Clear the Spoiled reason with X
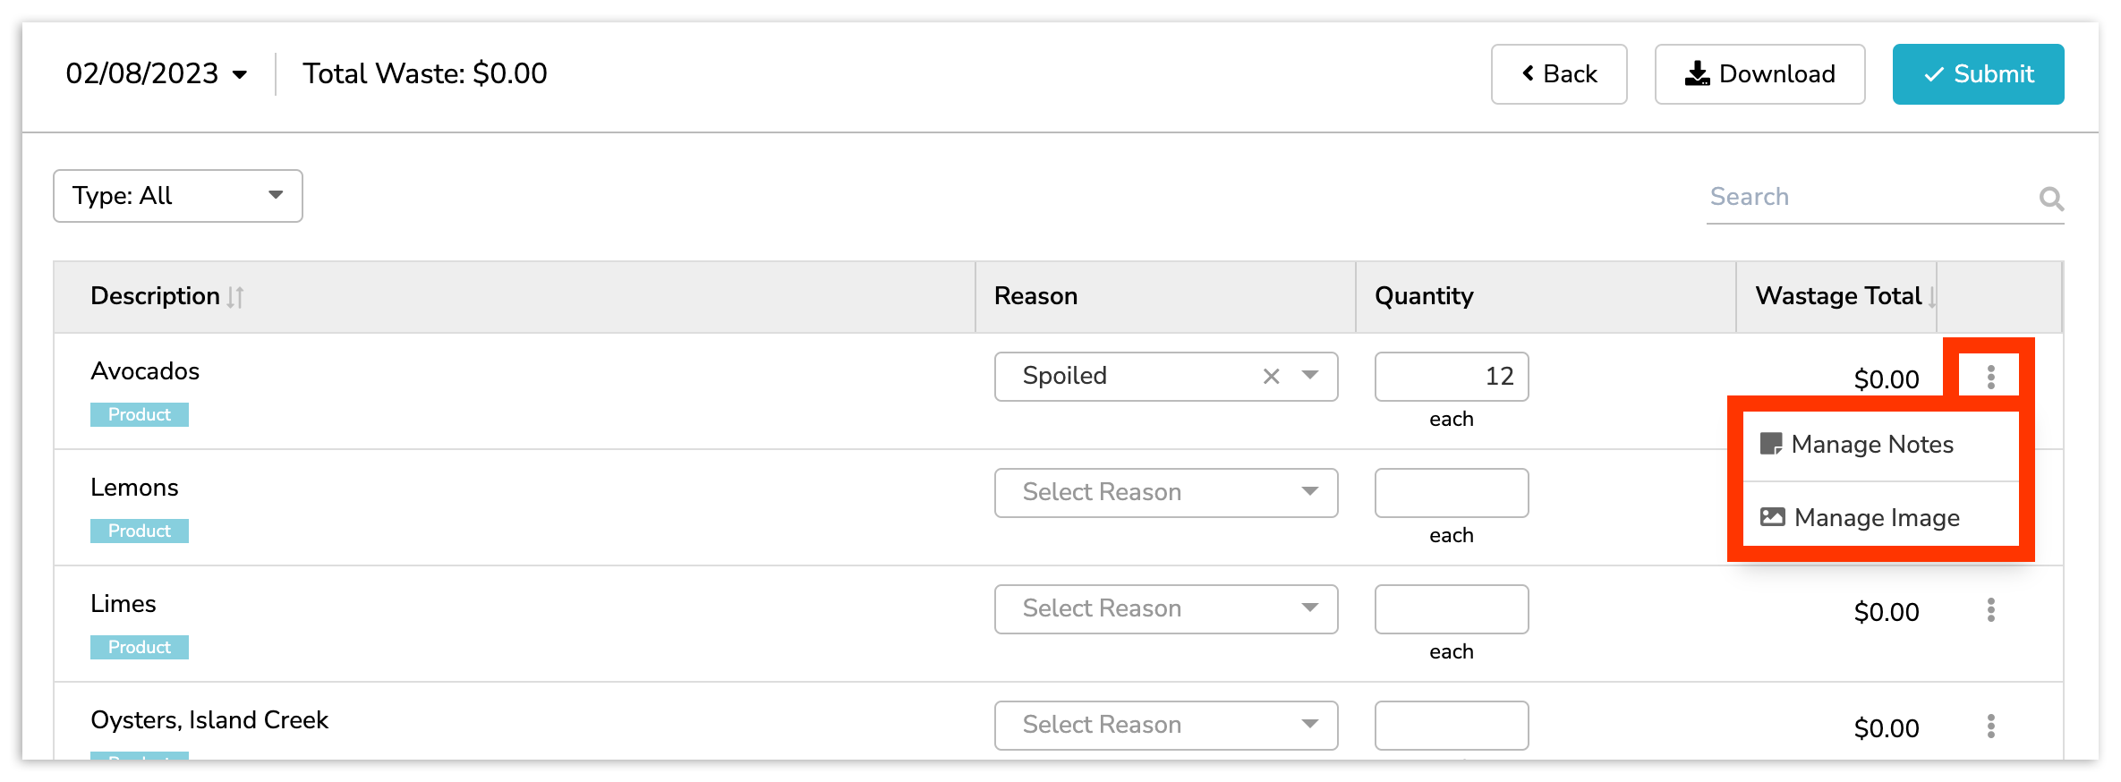This screenshot has width=2121, height=782. click(1271, 377)
